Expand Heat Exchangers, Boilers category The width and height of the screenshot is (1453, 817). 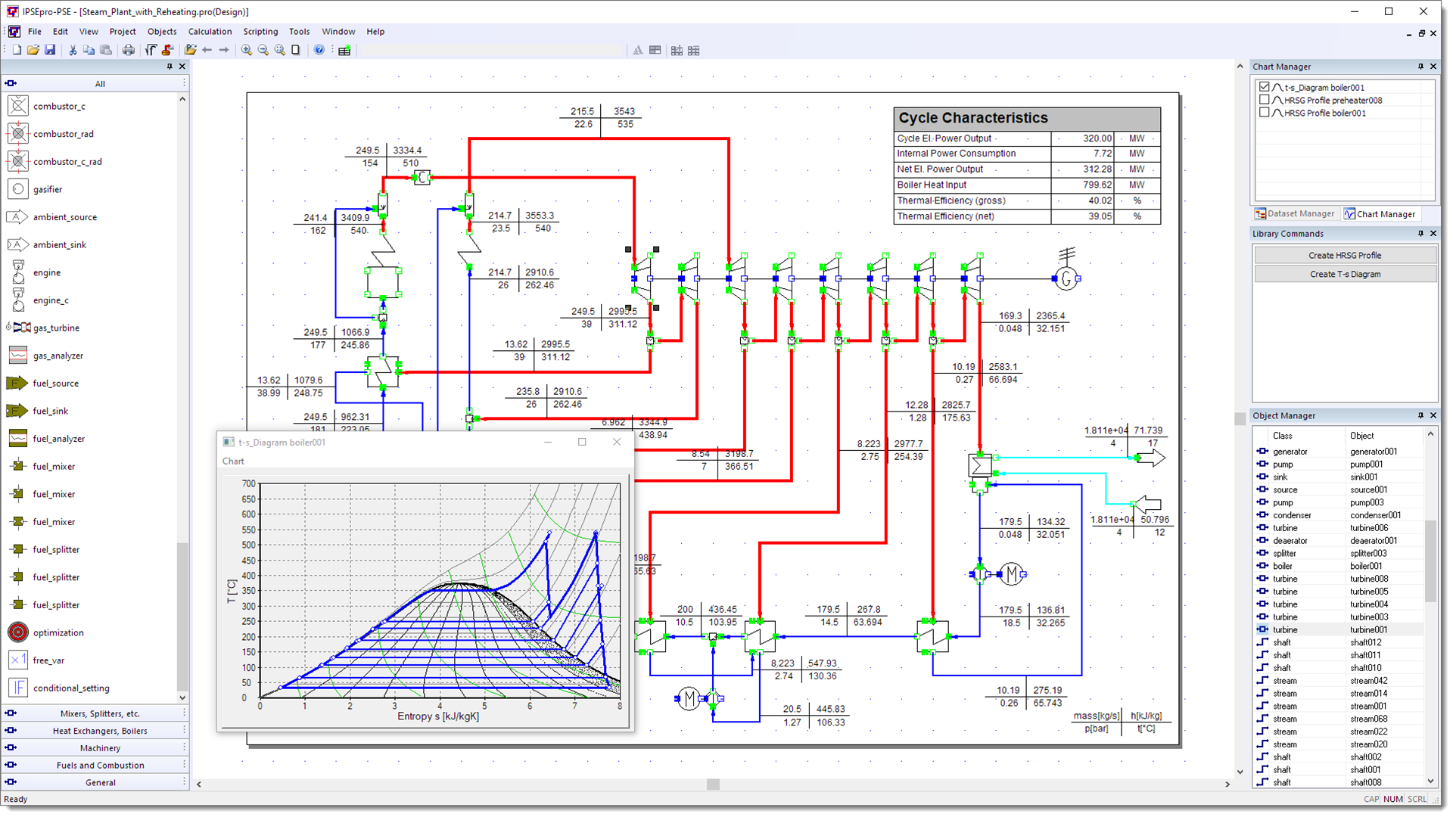[x=100, y=731]
